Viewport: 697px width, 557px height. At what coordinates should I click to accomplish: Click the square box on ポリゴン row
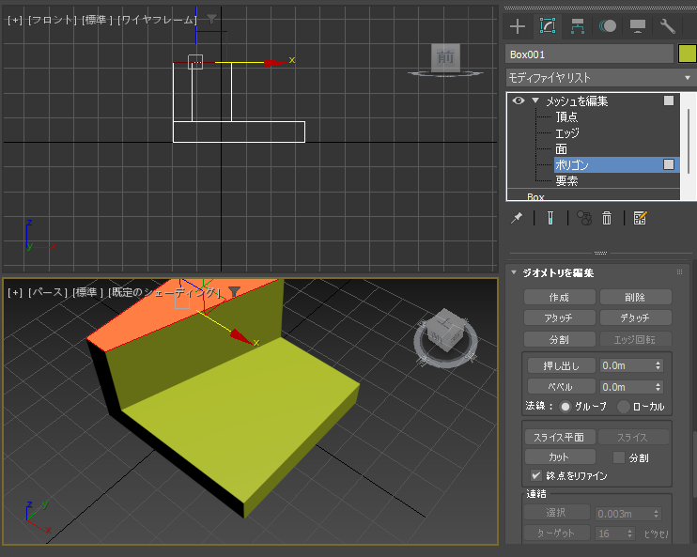pos(669,164)
